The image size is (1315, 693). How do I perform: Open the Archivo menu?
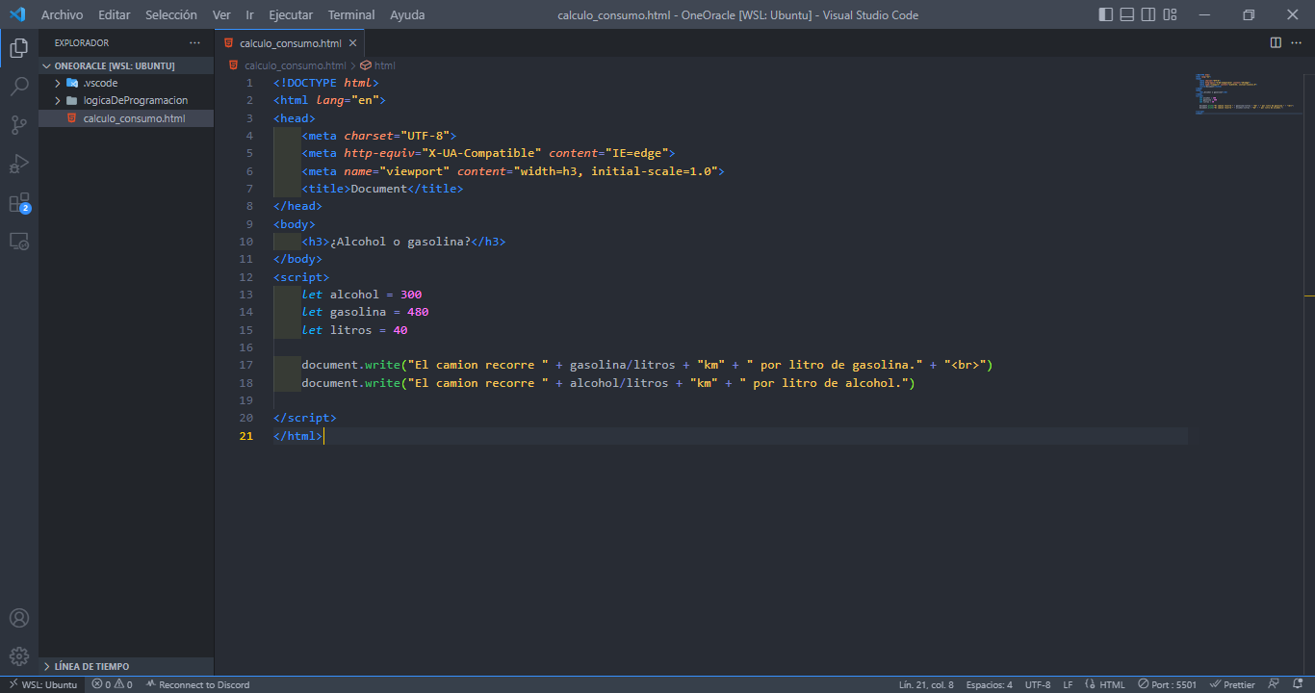(x=62, y=14)
